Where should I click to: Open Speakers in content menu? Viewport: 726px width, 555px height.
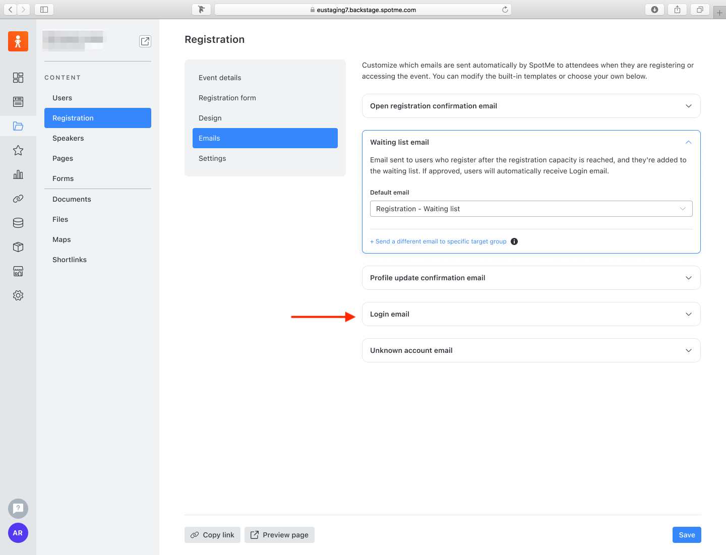(98, 138)
